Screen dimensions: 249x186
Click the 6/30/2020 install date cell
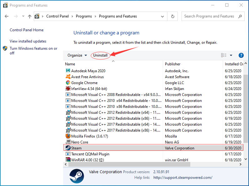tap(233, 148)
